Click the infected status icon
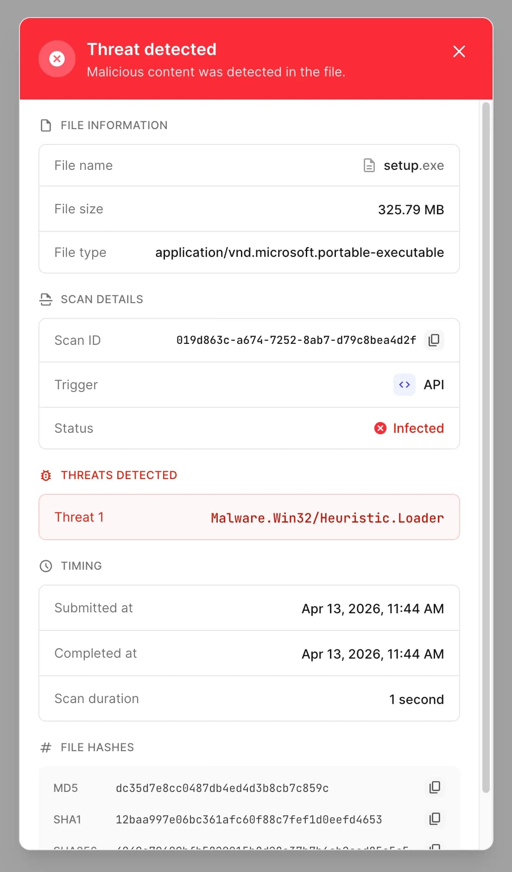 380,428
